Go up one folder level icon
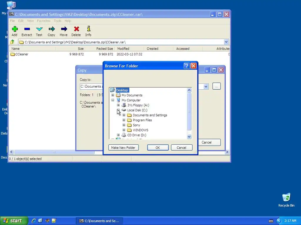Screen dimensions: 301x225 point(12,42)
